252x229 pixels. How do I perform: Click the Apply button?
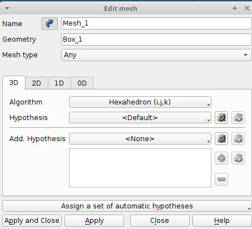tap(94, 221)
